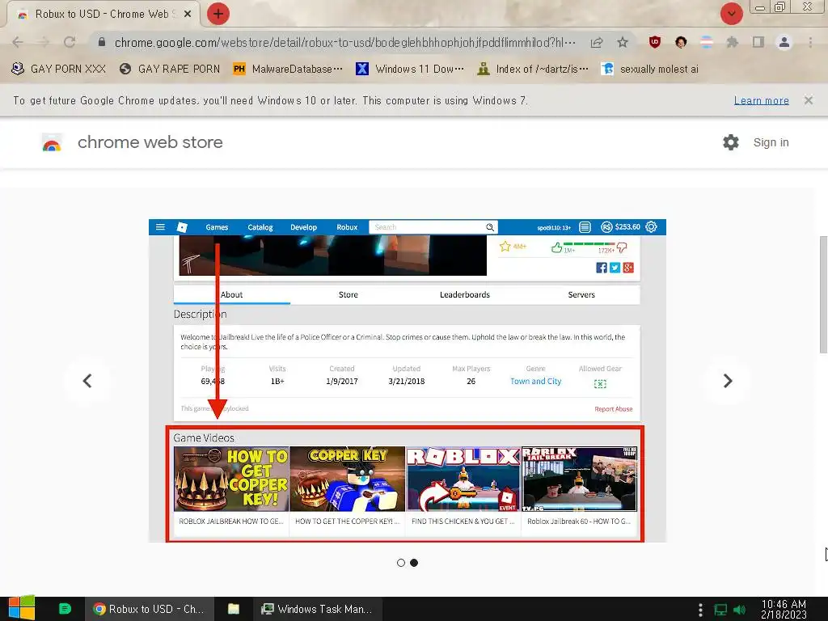Select the first carousel dot
The height and width of the screenshot is (621, 828).
click(401, 563)
